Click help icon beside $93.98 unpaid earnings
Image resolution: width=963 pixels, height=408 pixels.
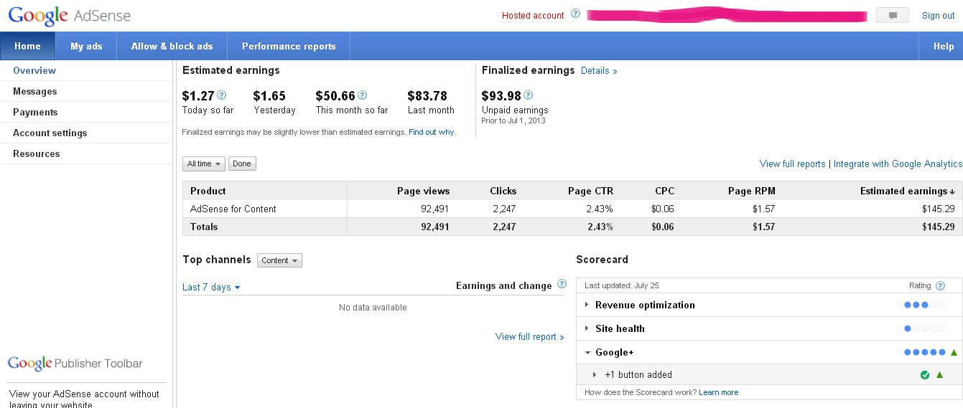click(x=529, y=95)
